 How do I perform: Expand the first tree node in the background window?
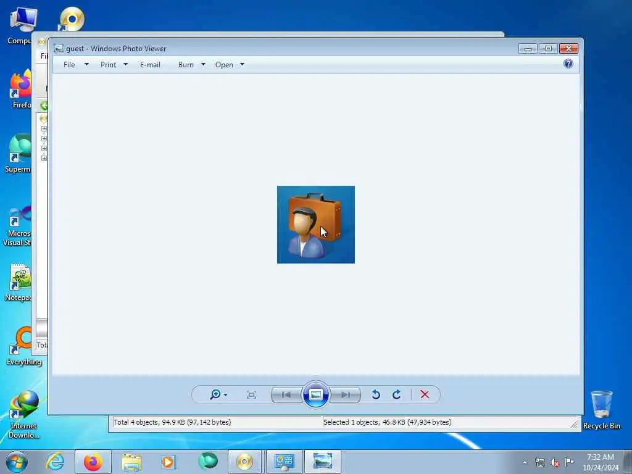44,129
